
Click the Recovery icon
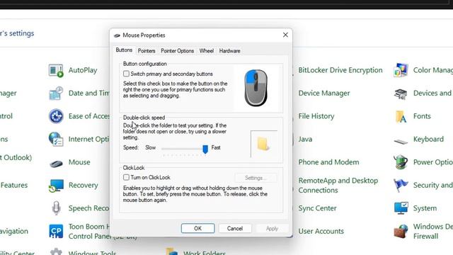[56, 186]
